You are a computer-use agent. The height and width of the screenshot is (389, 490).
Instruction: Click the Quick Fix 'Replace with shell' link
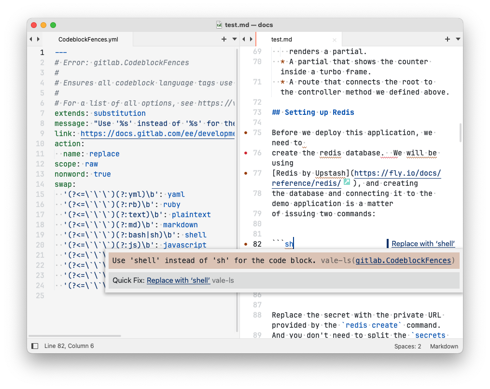point(178,280)
